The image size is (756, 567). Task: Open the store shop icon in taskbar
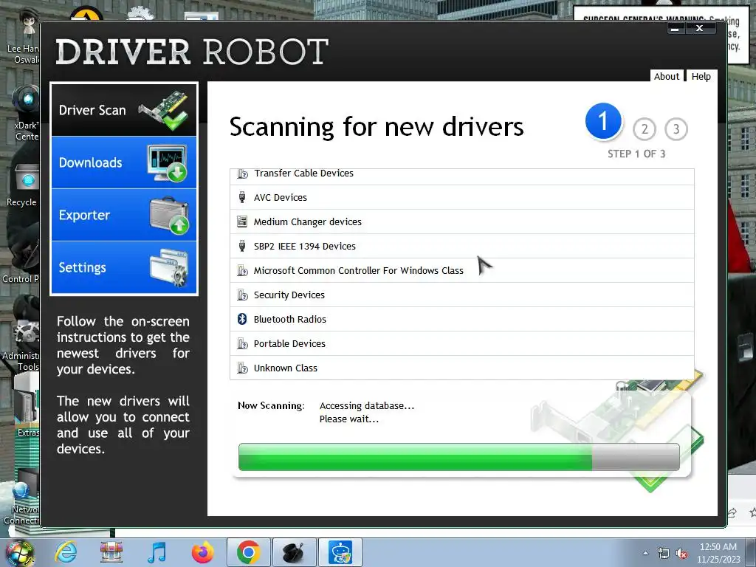pos(111,552)
